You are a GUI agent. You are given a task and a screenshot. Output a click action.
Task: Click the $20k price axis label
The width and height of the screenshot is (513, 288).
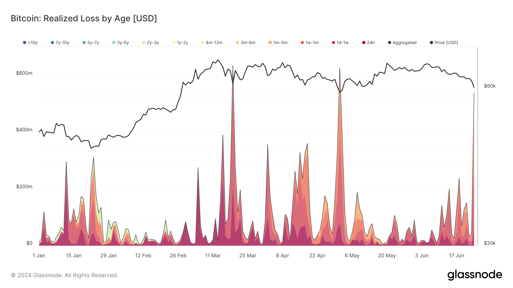point(490,243)
